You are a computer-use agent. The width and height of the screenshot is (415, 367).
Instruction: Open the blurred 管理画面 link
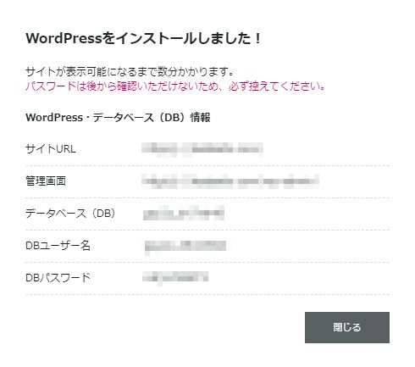pyautogui.click(x=230, y=181)
